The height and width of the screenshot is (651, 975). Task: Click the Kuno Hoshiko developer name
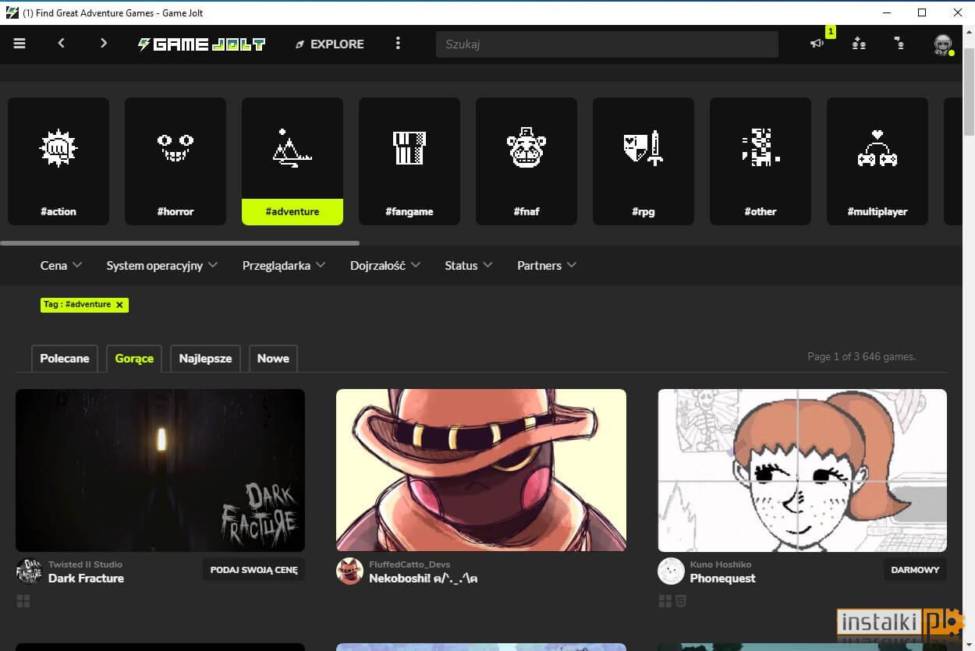721,564
